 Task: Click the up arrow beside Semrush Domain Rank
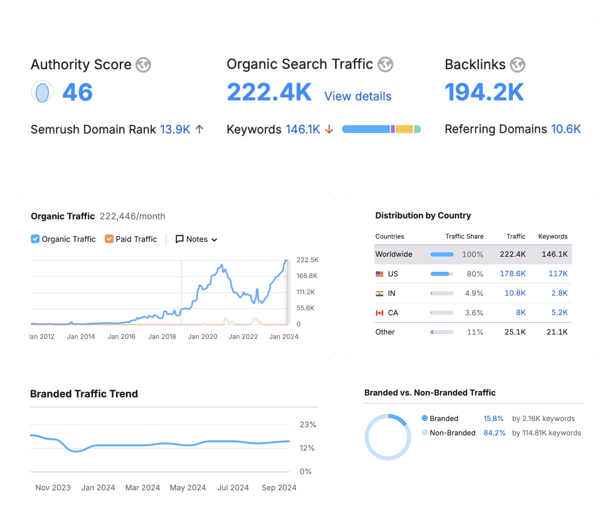[x=199, y=129]
